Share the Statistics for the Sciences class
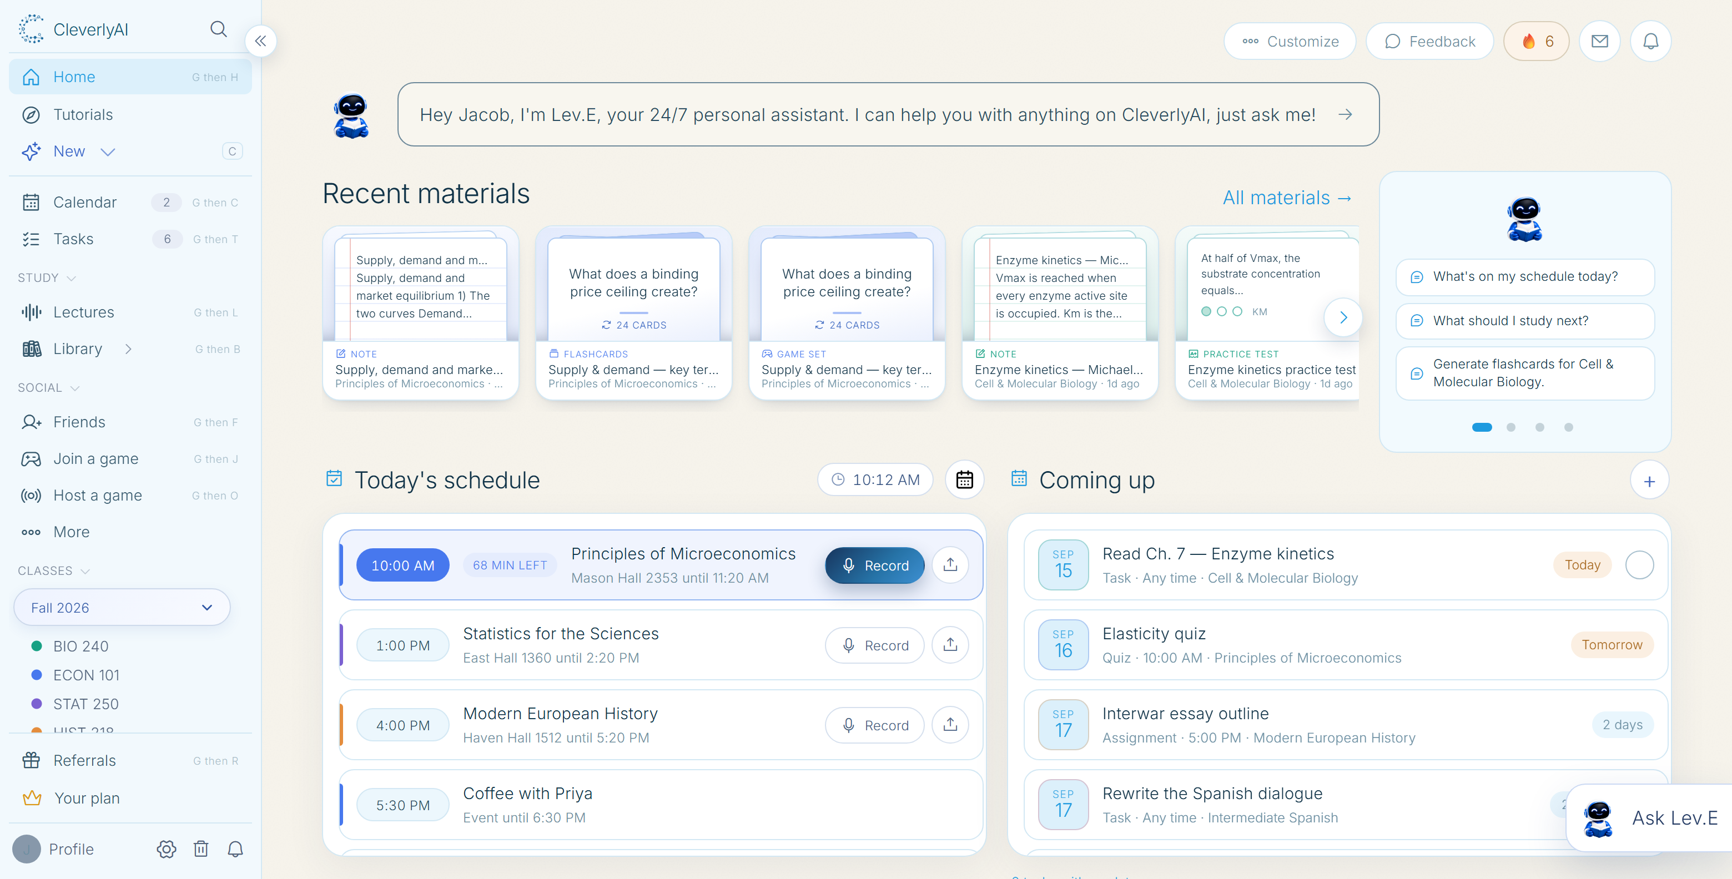The width and height of the screenshot is (1732, 879). point(950,644)
